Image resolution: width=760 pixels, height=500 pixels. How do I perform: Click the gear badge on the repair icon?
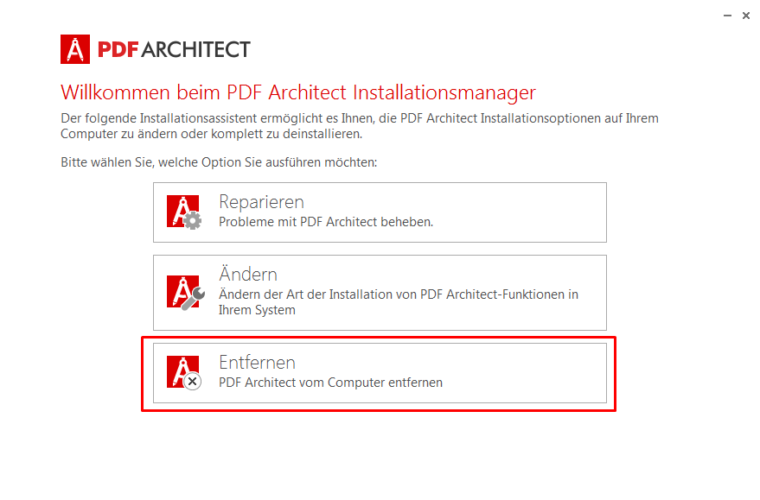click(x=194, y=221)
